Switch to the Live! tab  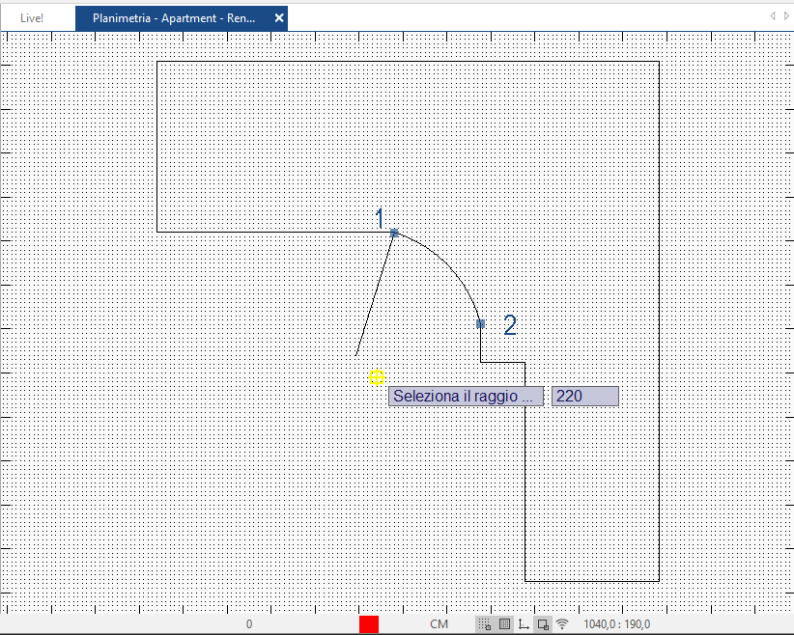tap(32, 18)
